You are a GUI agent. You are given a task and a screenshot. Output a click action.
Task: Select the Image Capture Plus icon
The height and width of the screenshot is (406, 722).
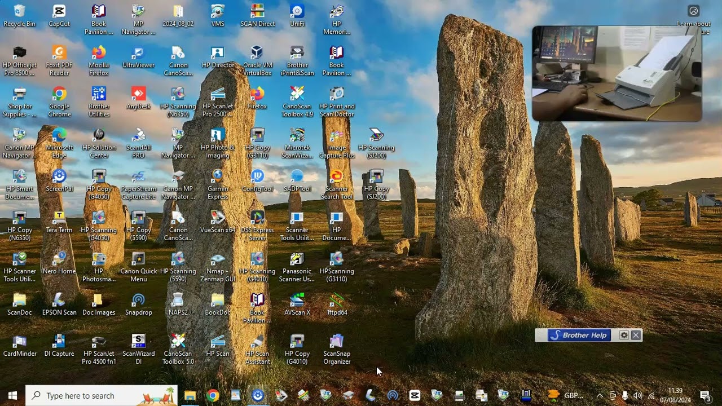pos(337,143)
